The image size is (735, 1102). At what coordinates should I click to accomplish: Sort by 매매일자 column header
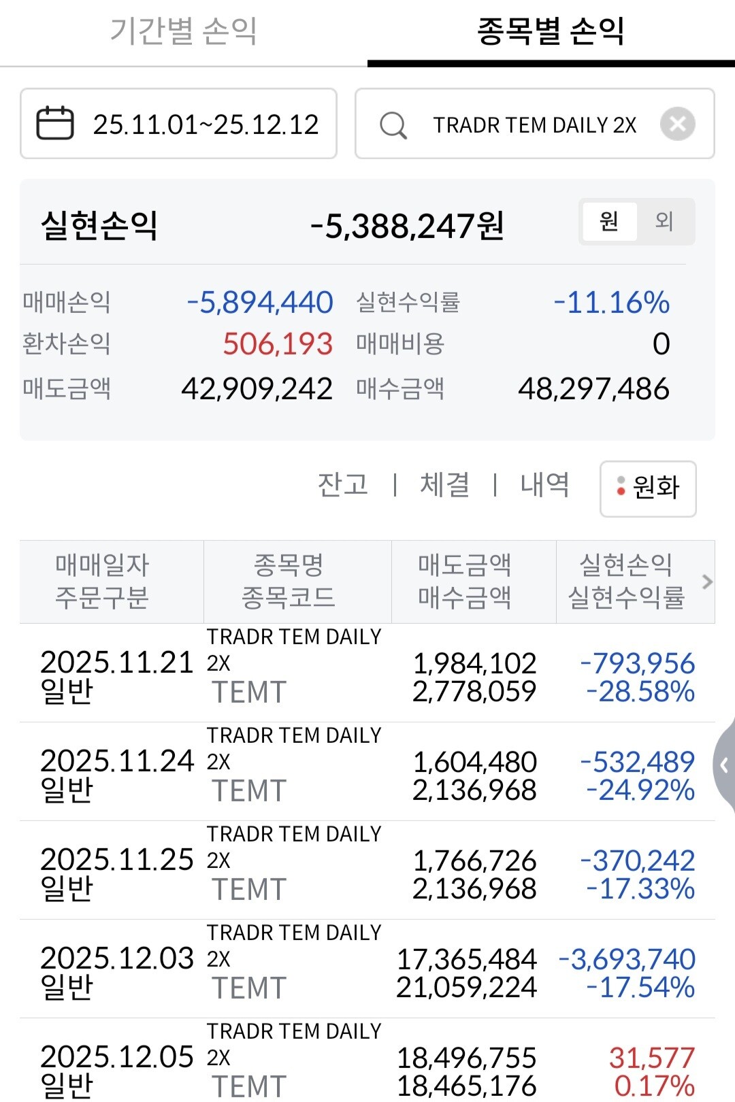click(102, 582)
